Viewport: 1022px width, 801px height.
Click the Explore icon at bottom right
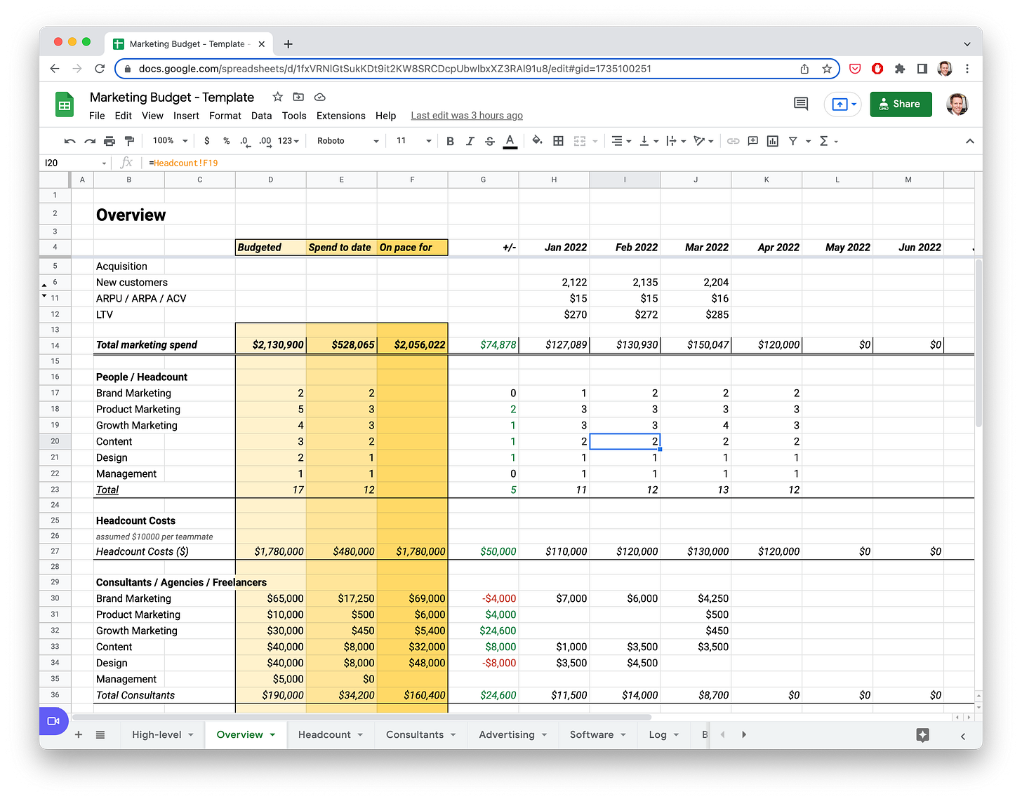click(x=922, y=734)
